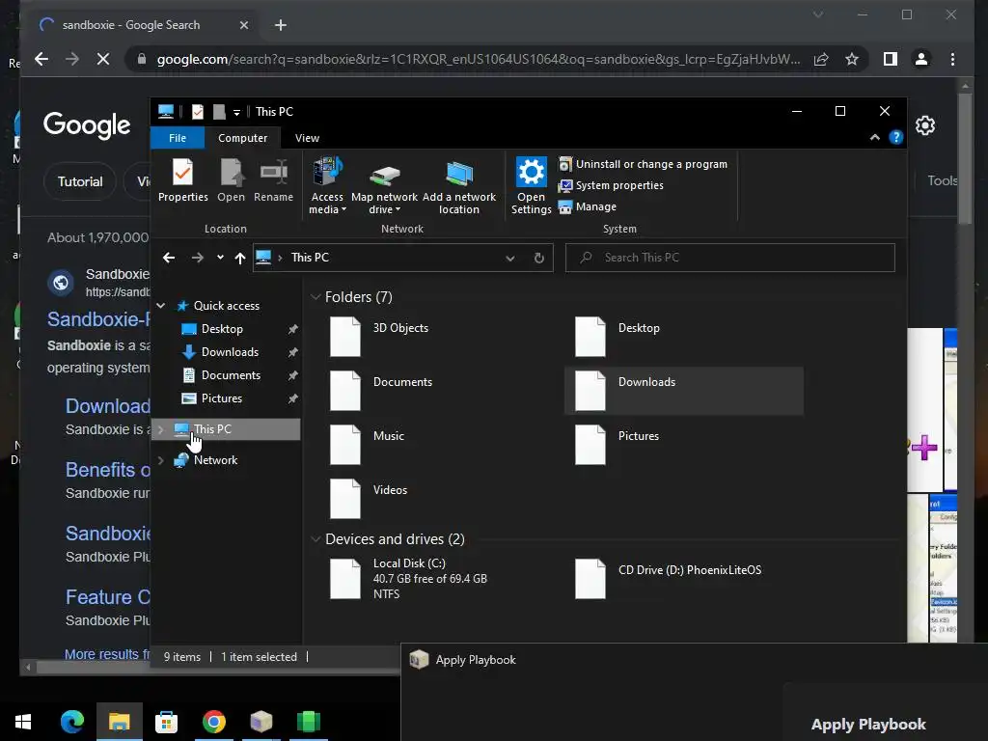
Task: Open the File tab in Explorer
Action: (x=178, y=138)
